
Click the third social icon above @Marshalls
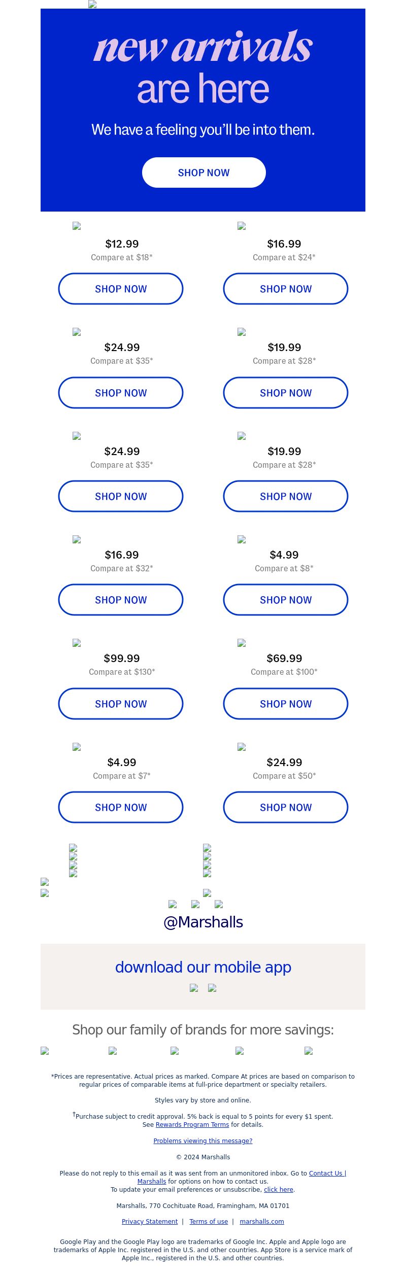click(219, 904)
